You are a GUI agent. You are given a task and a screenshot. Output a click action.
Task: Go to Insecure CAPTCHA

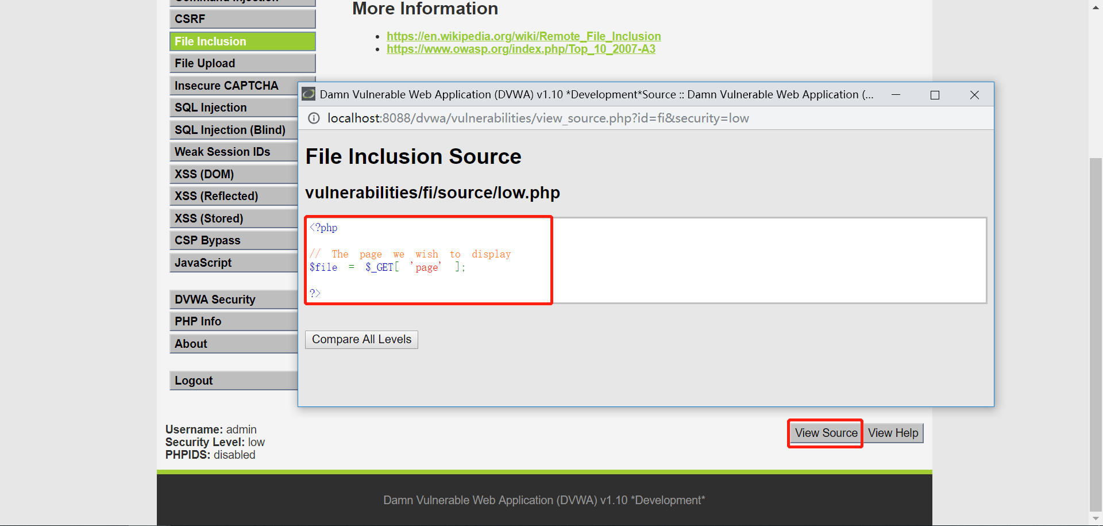pos(234,86)
